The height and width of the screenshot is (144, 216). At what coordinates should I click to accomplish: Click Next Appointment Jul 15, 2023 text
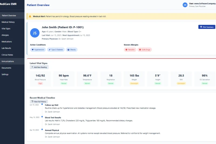tap(76, 35)
